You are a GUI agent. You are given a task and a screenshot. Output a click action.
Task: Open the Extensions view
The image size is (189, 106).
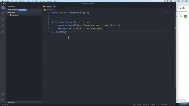click(3, 32)
